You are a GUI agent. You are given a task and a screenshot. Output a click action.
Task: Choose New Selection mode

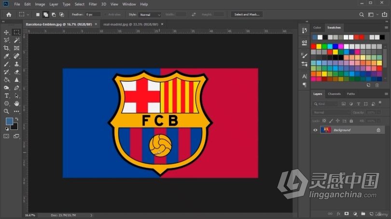point(38,14)
